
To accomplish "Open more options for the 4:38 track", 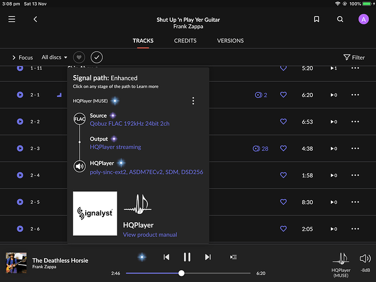I will 355,148.
